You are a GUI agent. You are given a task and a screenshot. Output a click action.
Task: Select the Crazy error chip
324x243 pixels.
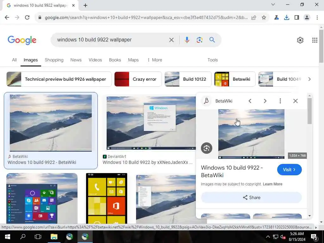pyautogui.click(x=138, y=79)
